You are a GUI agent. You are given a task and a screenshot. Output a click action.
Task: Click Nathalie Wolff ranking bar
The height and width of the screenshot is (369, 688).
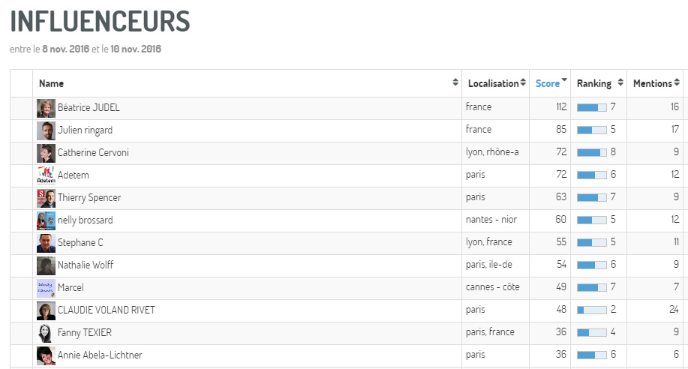pos(591,265)
